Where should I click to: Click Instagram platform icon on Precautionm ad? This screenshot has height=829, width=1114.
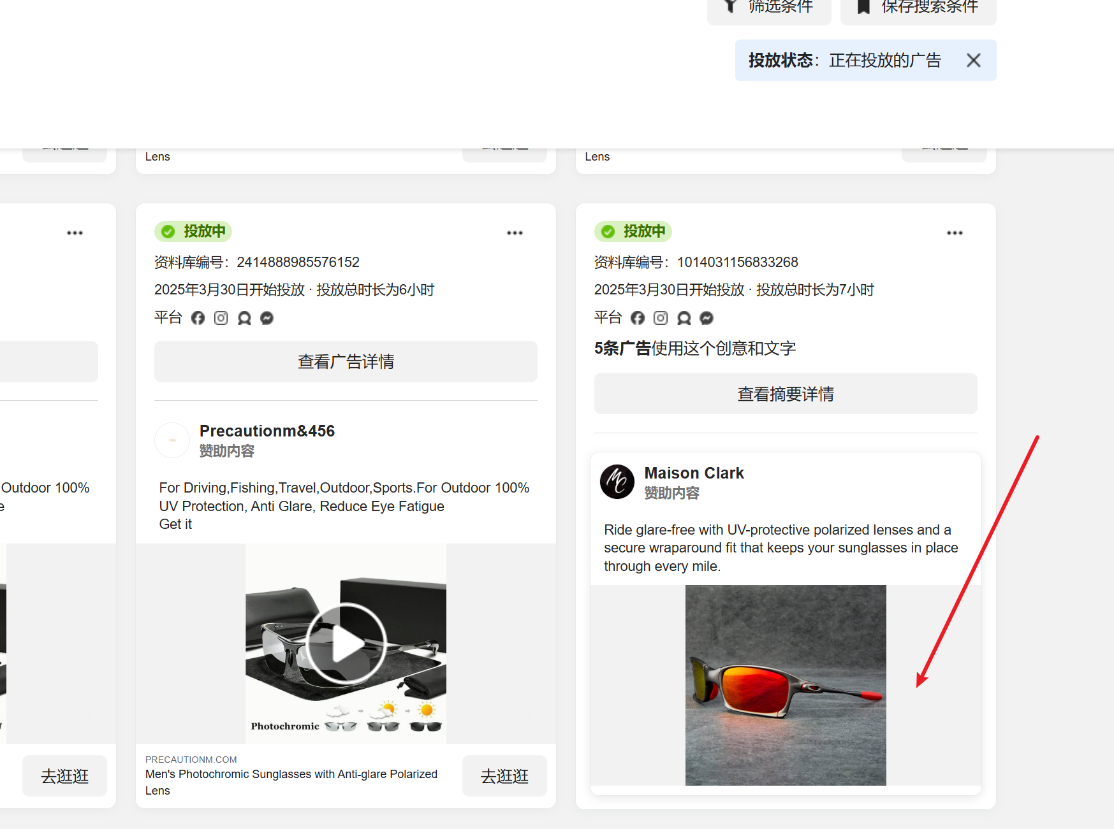221,318
